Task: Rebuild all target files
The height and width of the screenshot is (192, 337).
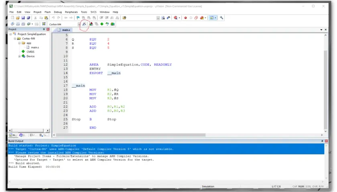Action: (23, 24)
